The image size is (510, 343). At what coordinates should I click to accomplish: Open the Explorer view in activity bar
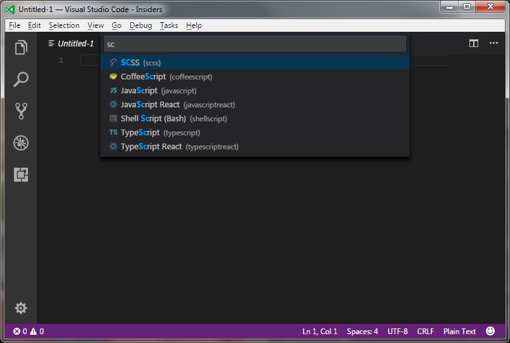pyautogui.click(x=21, y=48)
